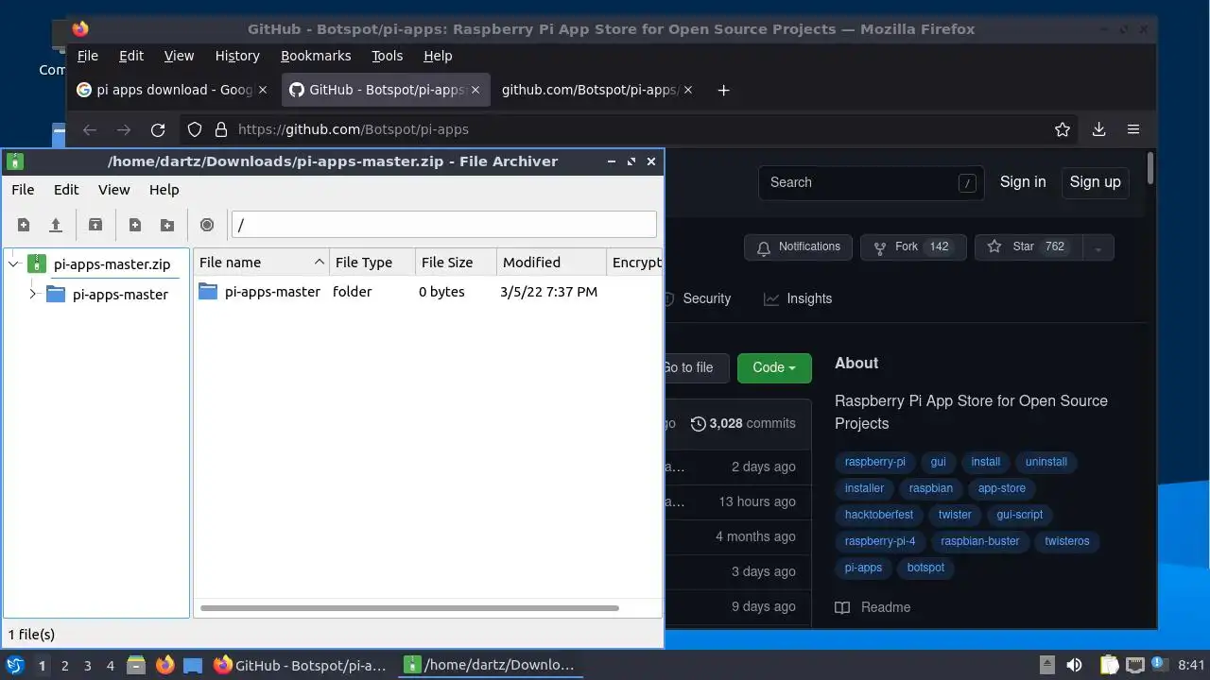Expand the pi-apps-master folder in tree
1210x680 pixels.
pyautogui.click(x=32, y=295)
